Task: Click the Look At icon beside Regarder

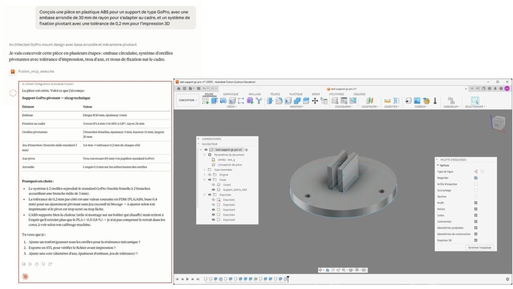Action: [x=476, y=178]
